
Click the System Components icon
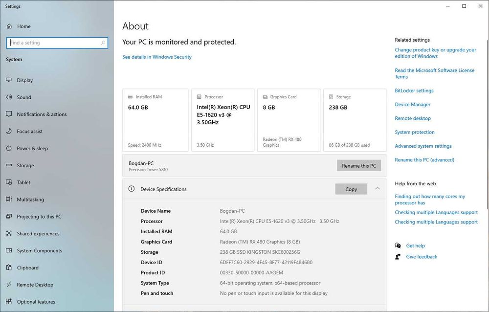(9, 250)
